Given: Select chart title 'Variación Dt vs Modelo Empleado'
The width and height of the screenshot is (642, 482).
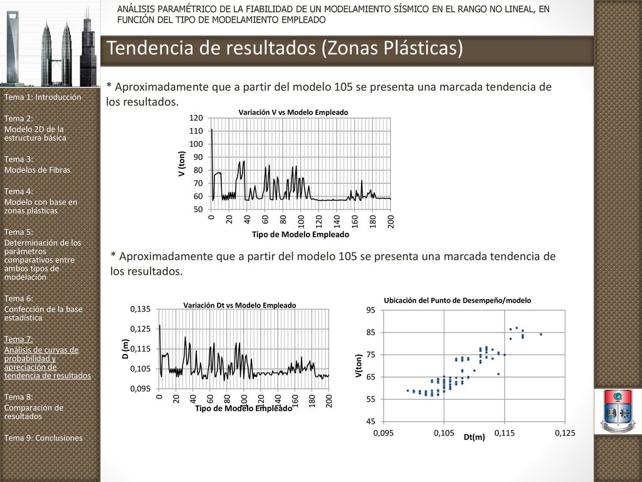Looking at the screenshot, I should 239,306.
